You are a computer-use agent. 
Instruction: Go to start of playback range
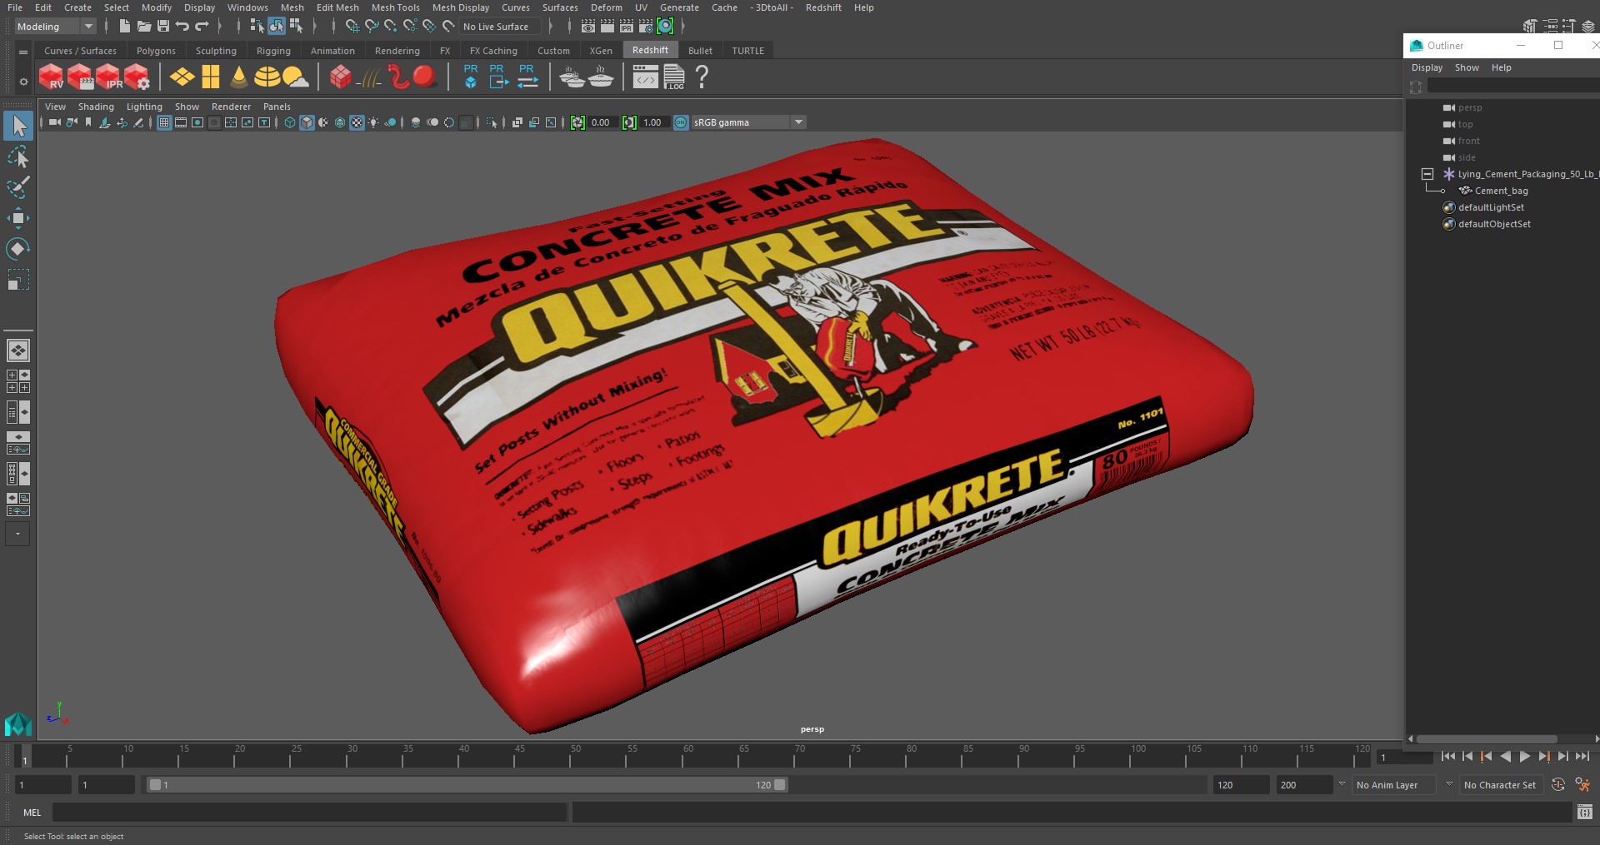[1447, 757]
